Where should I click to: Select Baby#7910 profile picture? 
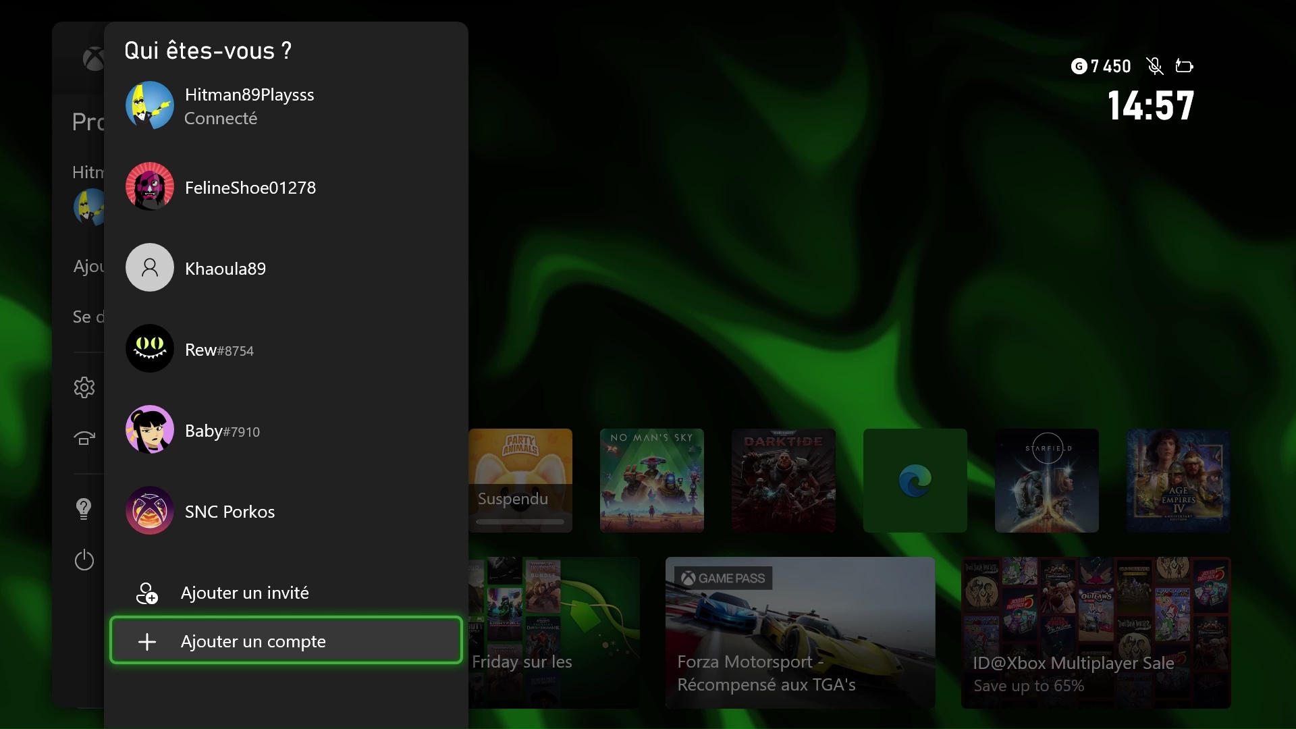click(x=150, y=429)
